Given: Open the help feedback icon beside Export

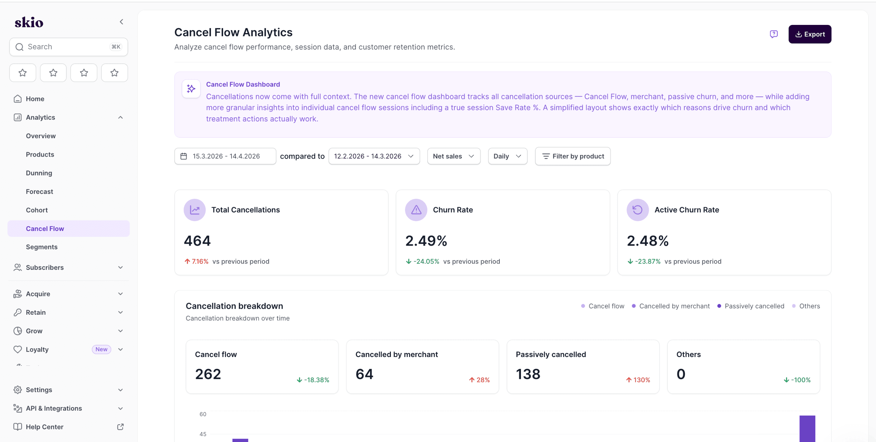Looking at the screenshot, I should pos(773,34).
